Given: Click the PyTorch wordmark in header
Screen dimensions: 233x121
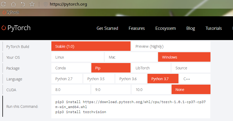Looking at the screenshot, I should click(x=19, y=28).
